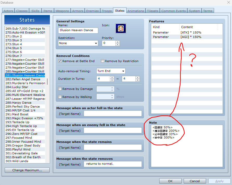Switch to the Items tab
The image size is (232, 185).
48,11
